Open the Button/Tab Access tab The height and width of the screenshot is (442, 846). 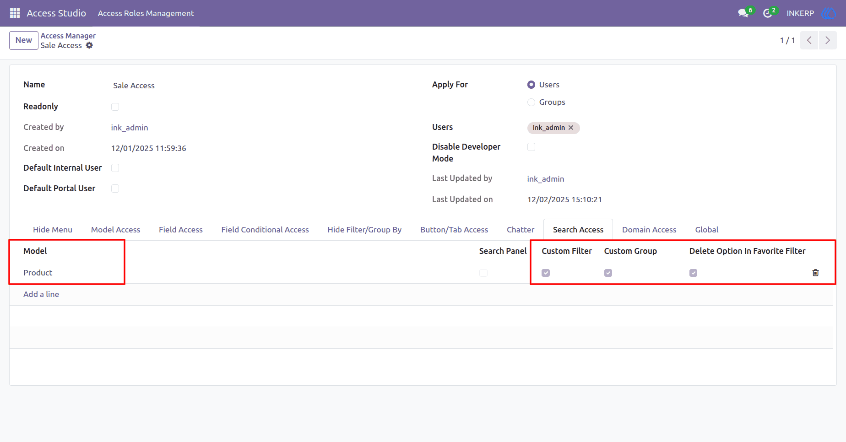point(454,230)
